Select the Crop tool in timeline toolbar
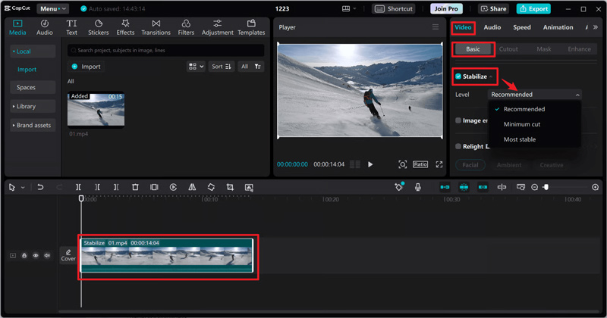The height and width of the screenshot is (318, 607). pyautogui.click(x=229, y=187)
